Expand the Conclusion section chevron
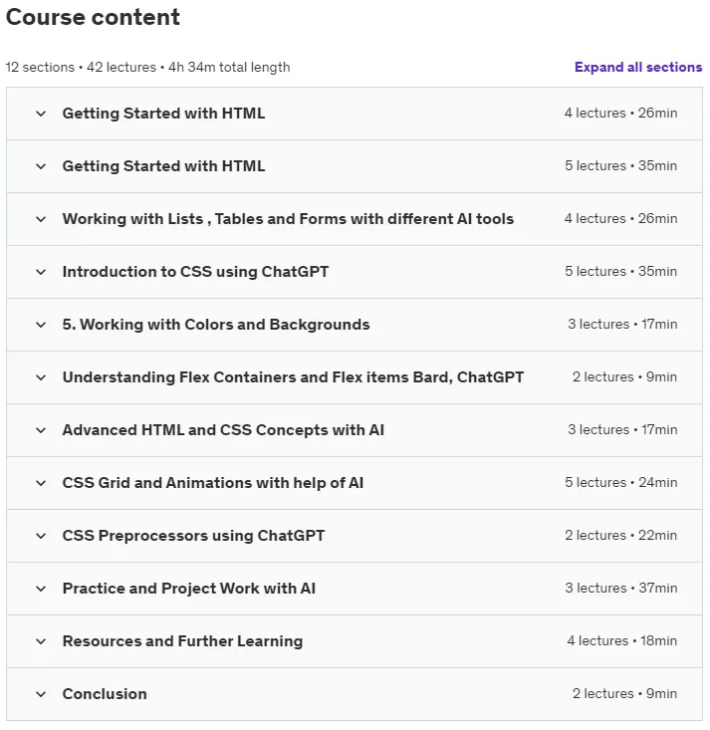 tap(41, 694)
